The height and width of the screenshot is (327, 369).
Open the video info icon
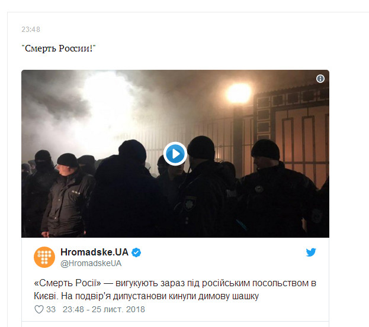tap(320, 79)
